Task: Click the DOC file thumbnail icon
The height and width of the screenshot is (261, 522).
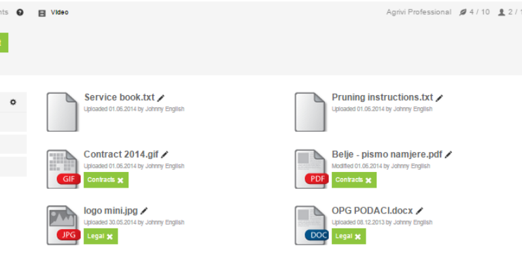Action: (x=310, y=226)
